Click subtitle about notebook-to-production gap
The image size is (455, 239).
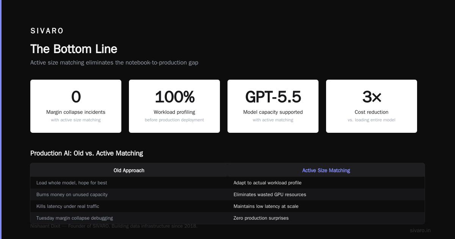pos(114,63)
